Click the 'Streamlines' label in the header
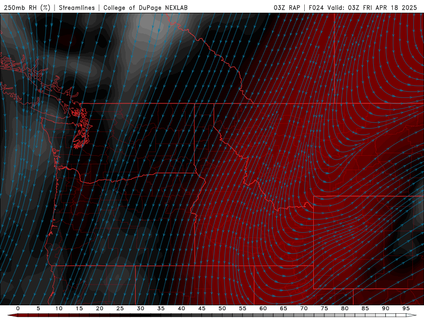424x318 pixels. 77,7
